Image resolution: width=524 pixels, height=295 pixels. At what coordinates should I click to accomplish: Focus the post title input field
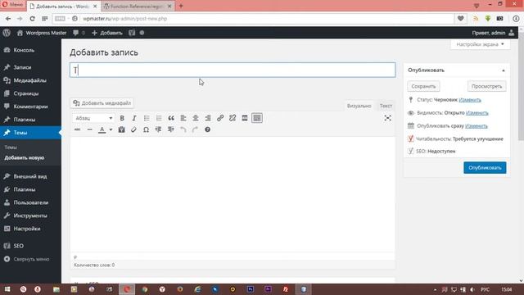pyautogui.click(x=233, y=70)
